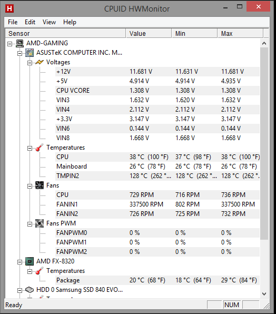Open the View menu
This screenshot has height=314, width=276.
(49, 22)
